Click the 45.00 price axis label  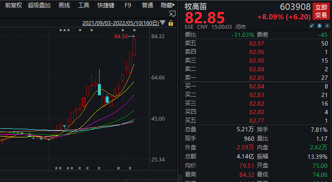point(158,119)
